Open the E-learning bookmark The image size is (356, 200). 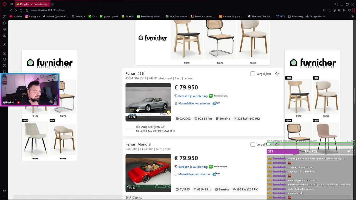(295, 16)
